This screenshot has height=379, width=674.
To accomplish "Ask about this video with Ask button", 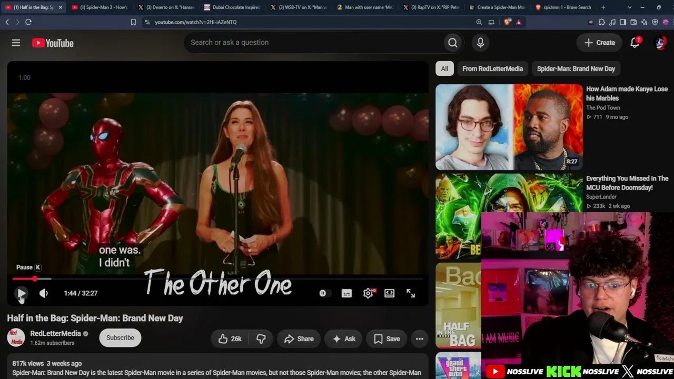I will click(344, 339).
